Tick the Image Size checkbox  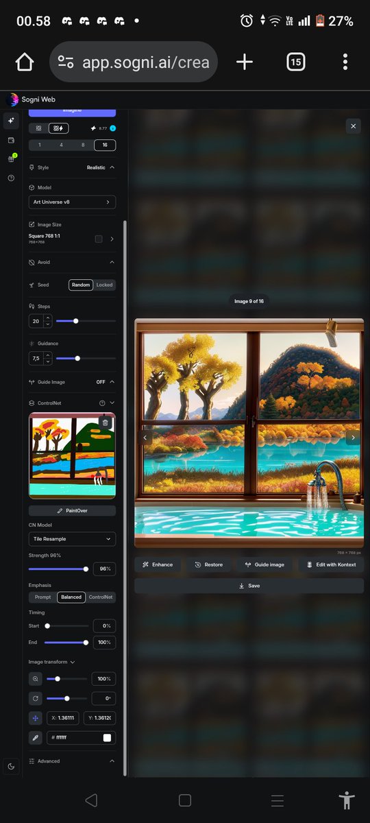click(99, 239)
